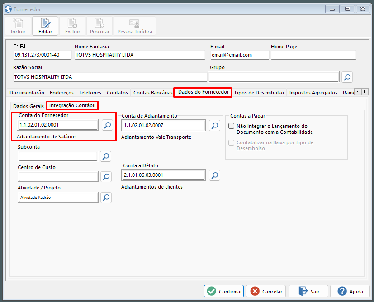Click the Cancelar button
374x302 pixels.
pyautogui.click(x=266, y=291)
